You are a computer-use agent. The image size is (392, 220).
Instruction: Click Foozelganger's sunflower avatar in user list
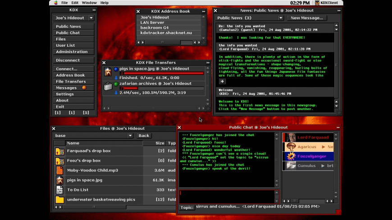point(291,156)
